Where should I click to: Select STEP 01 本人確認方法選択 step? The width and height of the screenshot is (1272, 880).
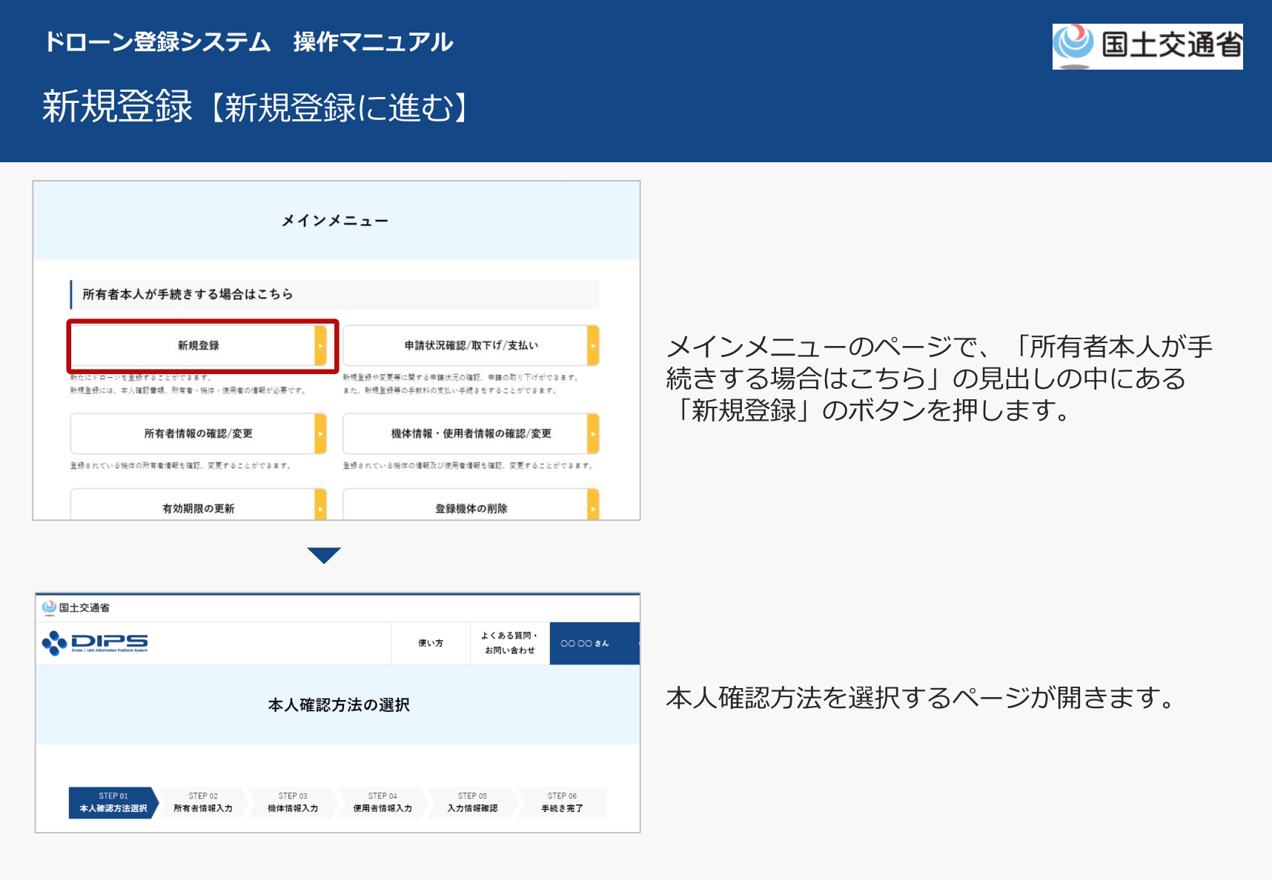[x=113, y=802]
